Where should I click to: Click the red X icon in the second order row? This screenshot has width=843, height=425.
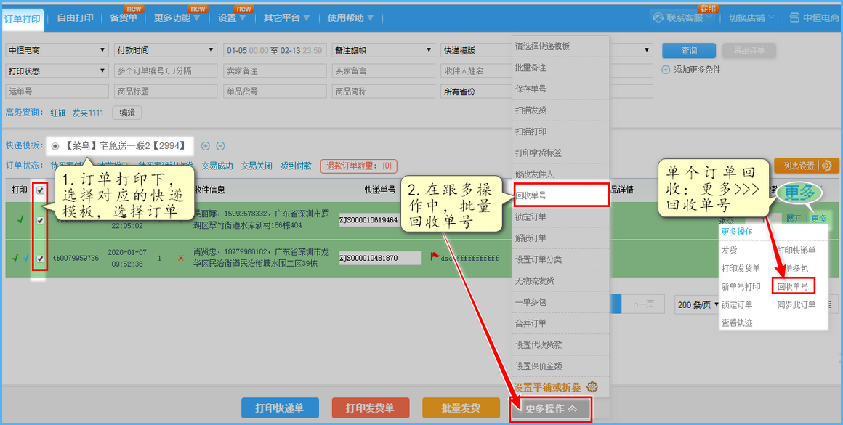click(181, 258)
